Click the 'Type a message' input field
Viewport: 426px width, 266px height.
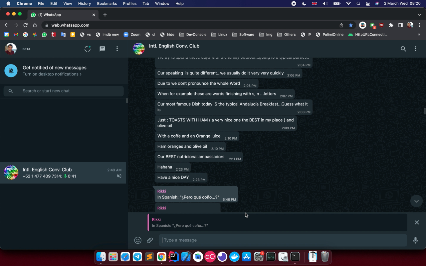283,240
